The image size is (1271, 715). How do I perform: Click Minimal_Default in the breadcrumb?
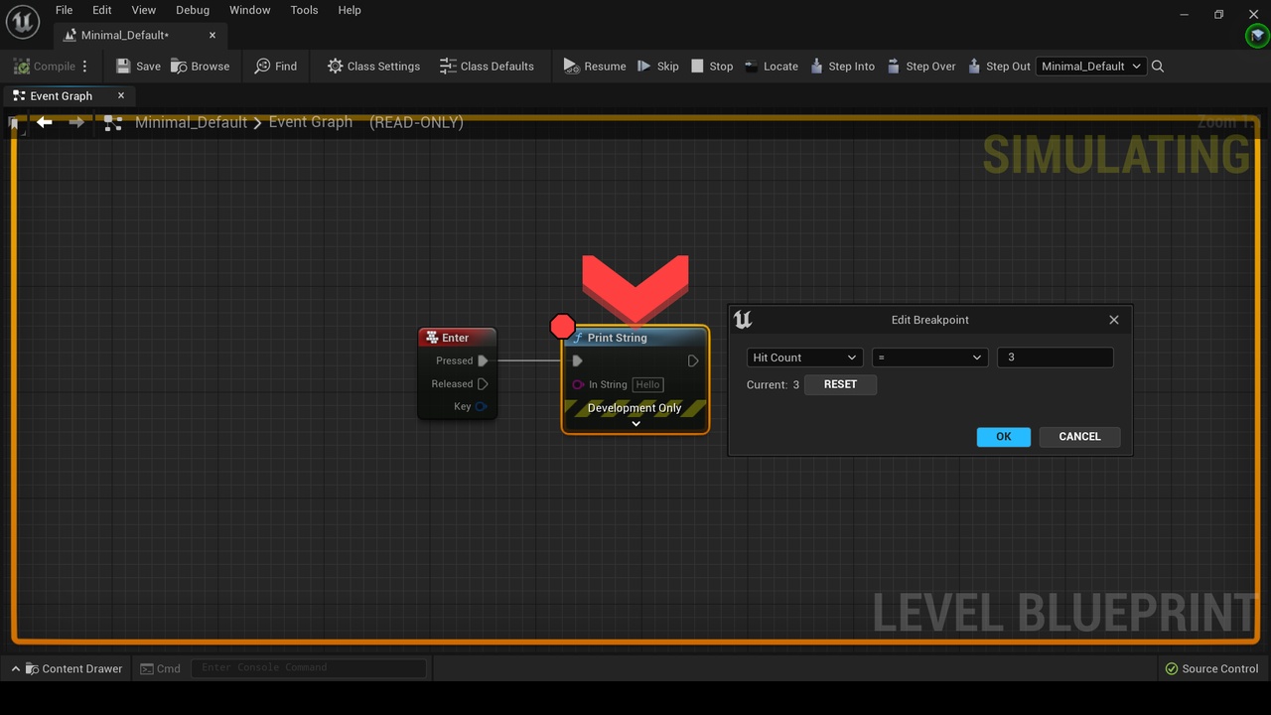(x=191, y=122)
